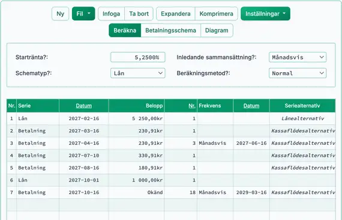342x220 pixels.
Task: Click the date 2027-04-16 cell
Action: (x=84, y=143)
